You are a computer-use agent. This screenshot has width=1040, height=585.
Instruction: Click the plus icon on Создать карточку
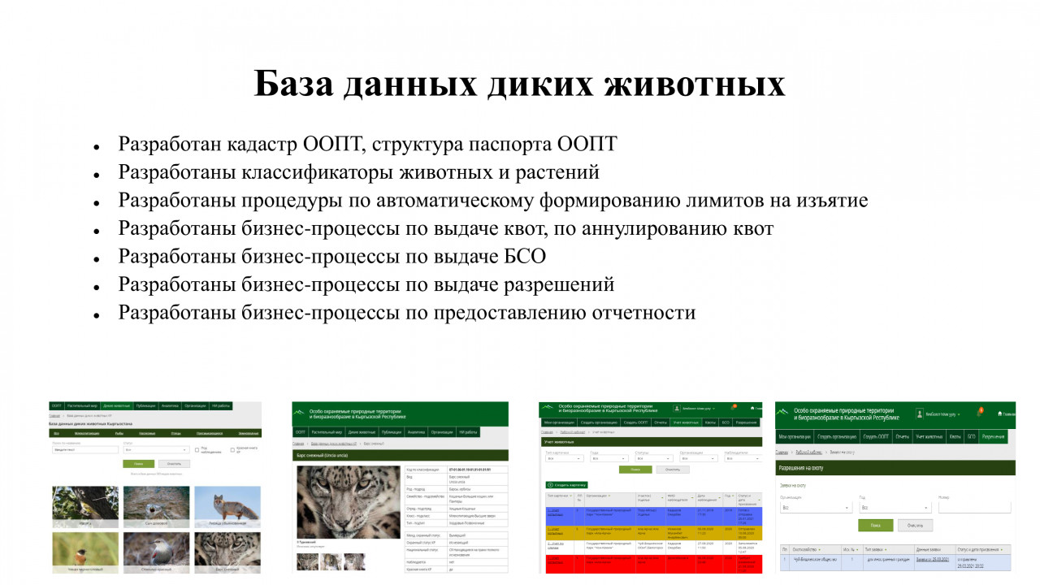549,484
